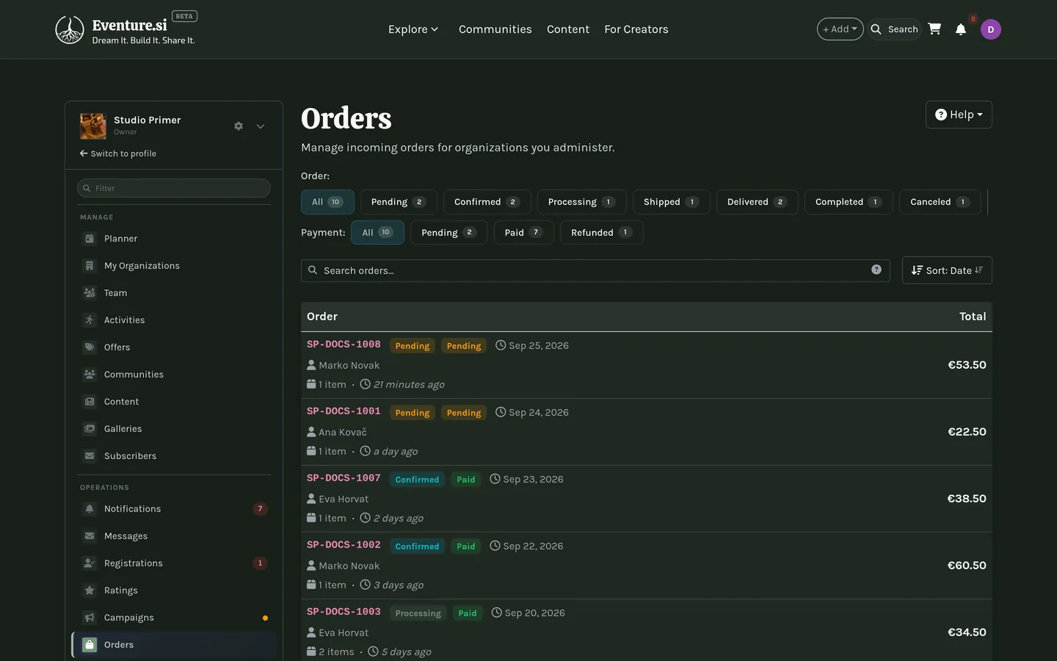Click the My Organizations building icon
This screenshot has width=1057, height=661.
(90, 266)
